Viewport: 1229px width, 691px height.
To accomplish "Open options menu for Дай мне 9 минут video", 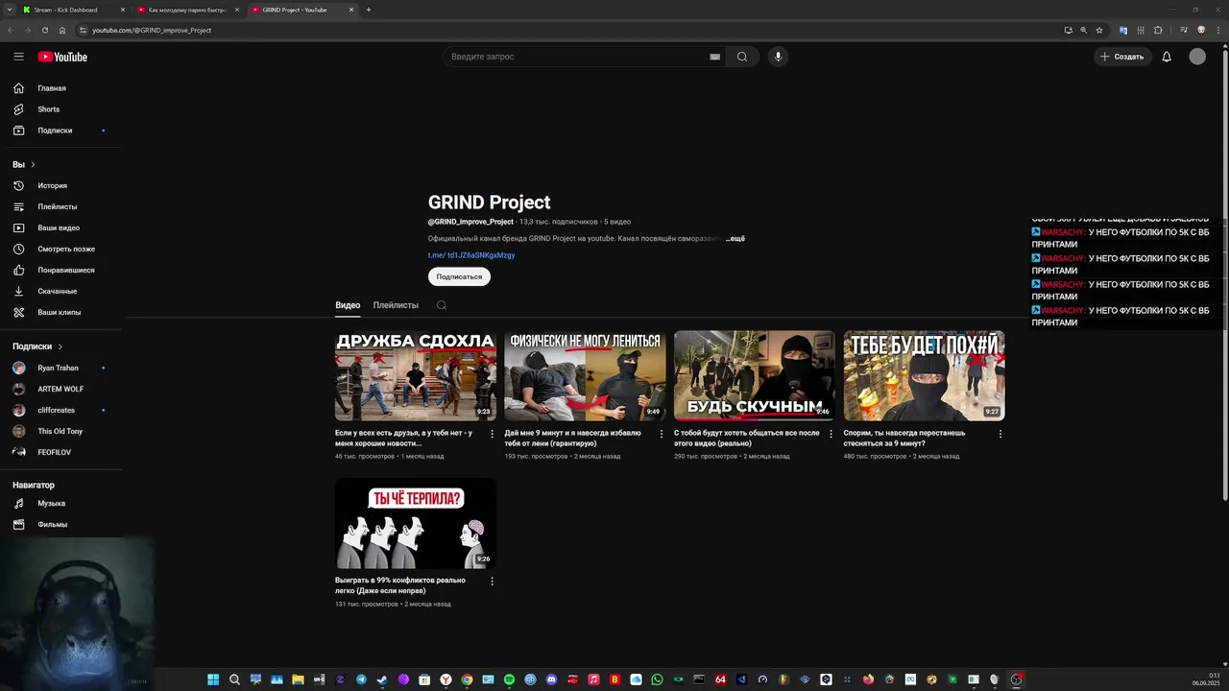I will (662, 434).
